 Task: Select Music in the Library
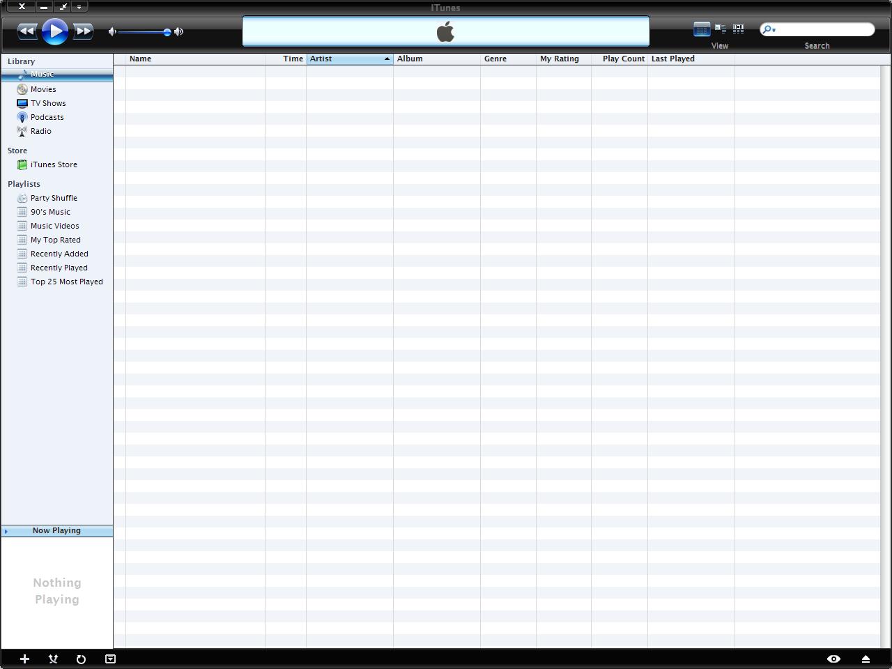[57, 75]
